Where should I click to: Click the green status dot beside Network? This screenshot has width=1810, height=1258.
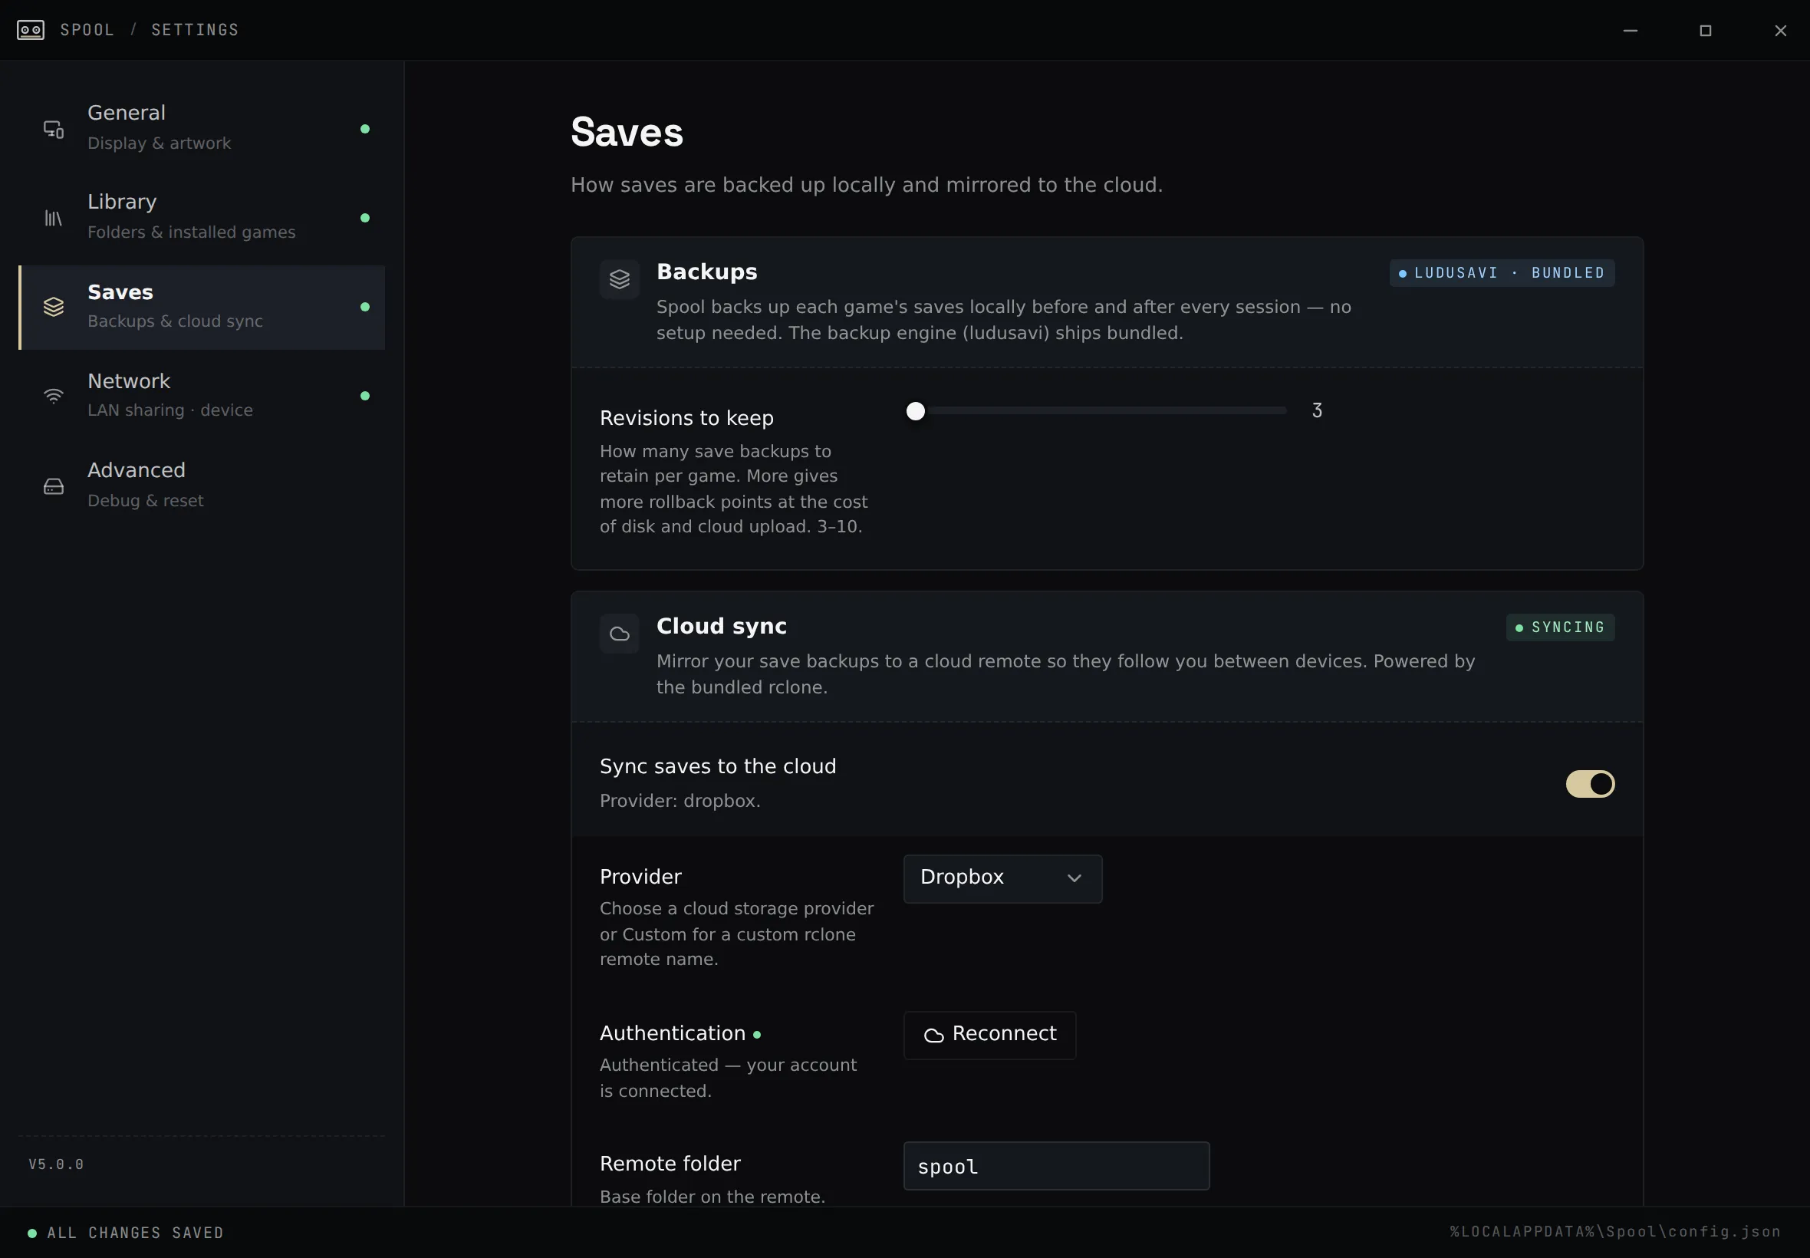pyautogui.click(x=365, y=396)
